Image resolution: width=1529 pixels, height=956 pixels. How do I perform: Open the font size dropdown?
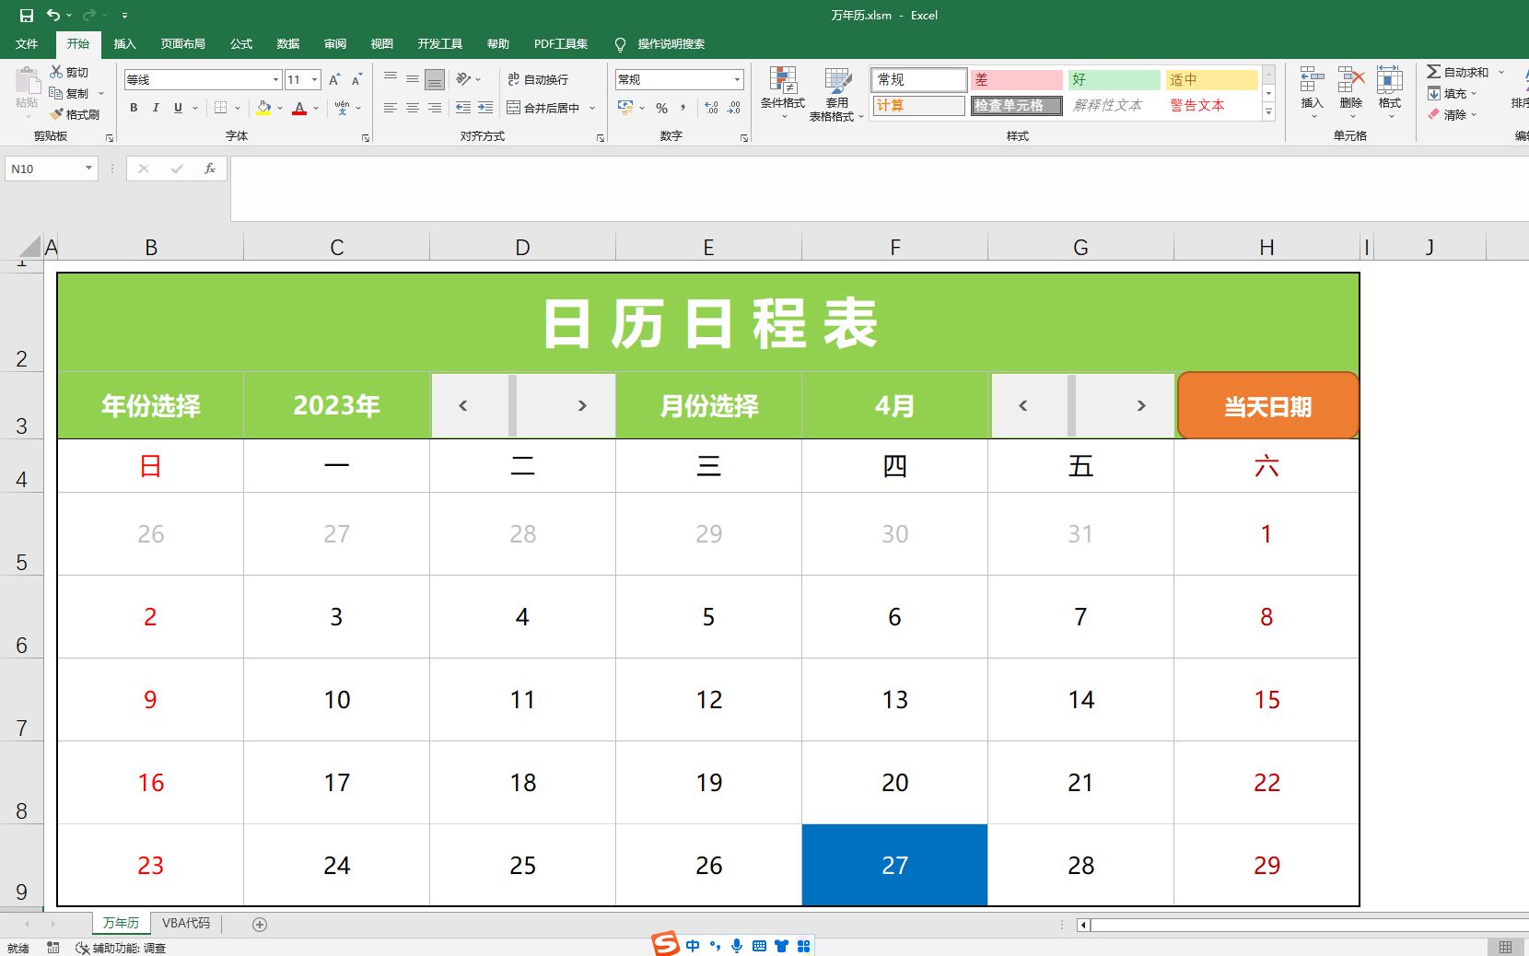click(312, 79)
